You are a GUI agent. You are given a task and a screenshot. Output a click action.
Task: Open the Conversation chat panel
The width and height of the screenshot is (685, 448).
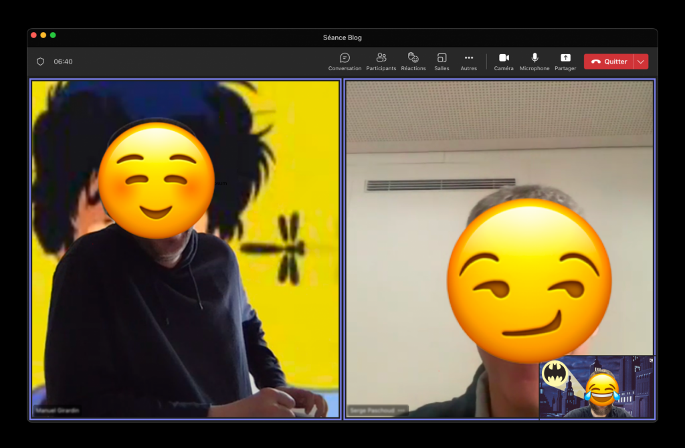point(345,62)
